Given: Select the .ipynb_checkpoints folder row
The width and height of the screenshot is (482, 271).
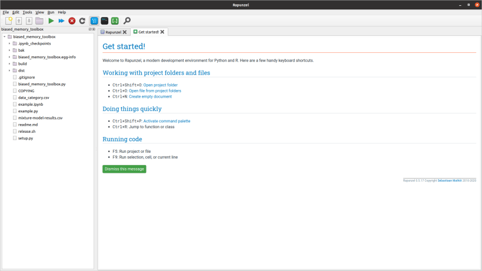Looking at the screenshot, I should click(x=34, y=44).
